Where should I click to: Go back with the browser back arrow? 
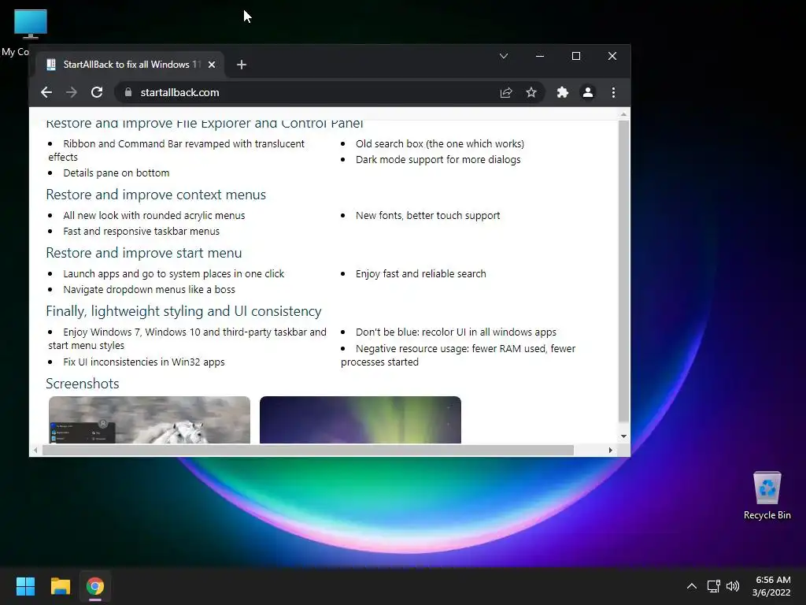pos(46,93)
